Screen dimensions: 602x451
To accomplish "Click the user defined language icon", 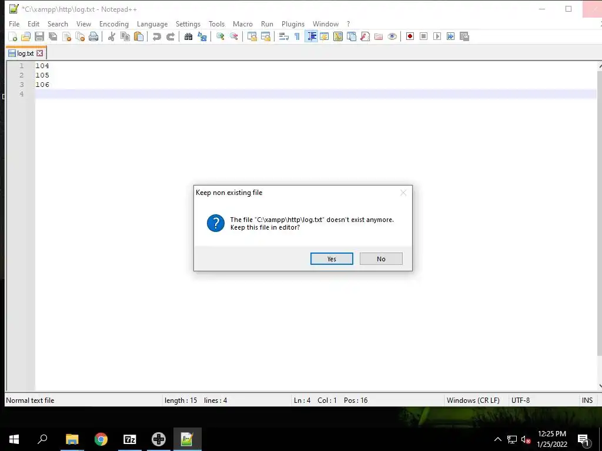I will [x=325, y=36].
